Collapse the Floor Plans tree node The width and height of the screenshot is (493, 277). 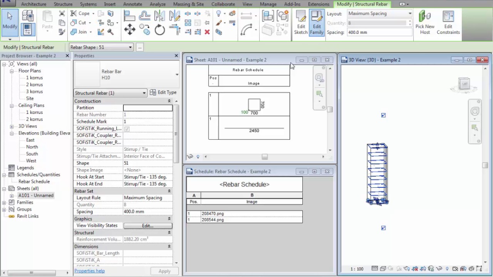point(12,71)
